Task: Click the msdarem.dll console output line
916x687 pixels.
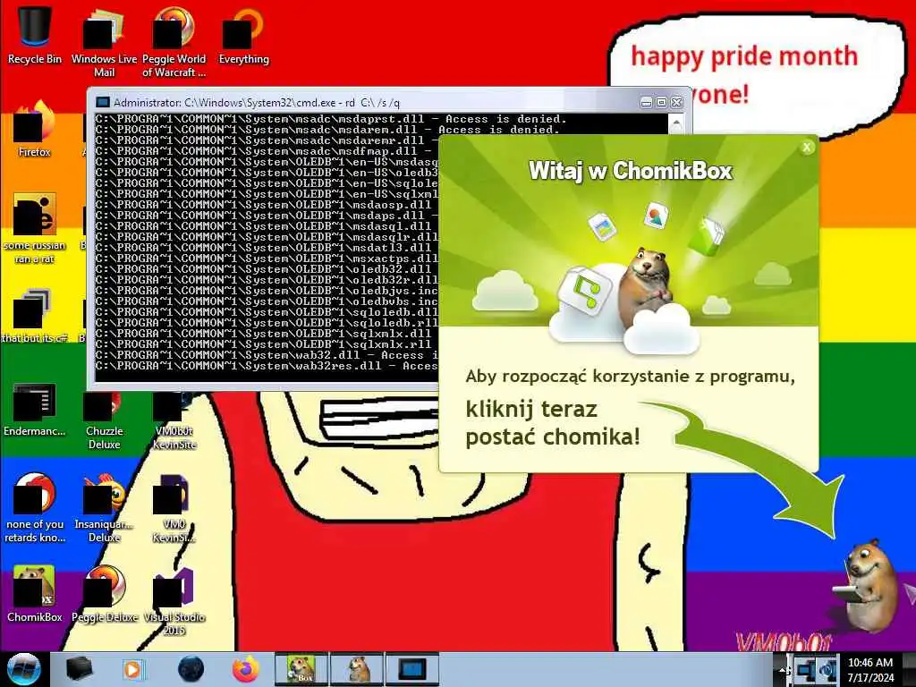Action: click(x=327, y=129)
